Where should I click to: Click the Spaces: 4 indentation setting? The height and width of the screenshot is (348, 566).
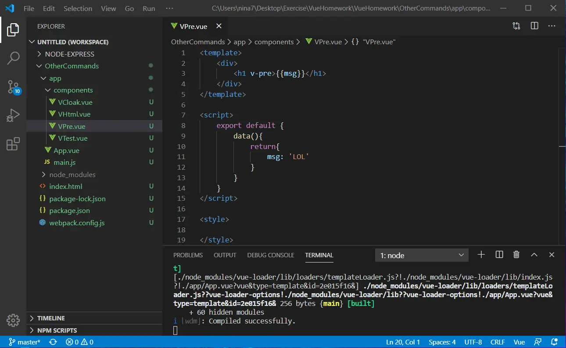click(442, 342)
